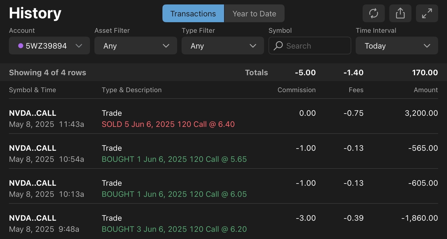Click the Totals row summary
The width and height of the screenshot is (447, 239).
(256, 72)
